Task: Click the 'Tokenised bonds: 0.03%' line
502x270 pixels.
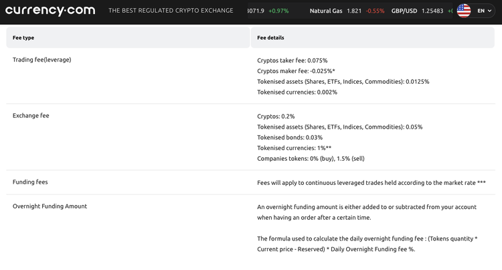Action: click(x=290, y=137)
